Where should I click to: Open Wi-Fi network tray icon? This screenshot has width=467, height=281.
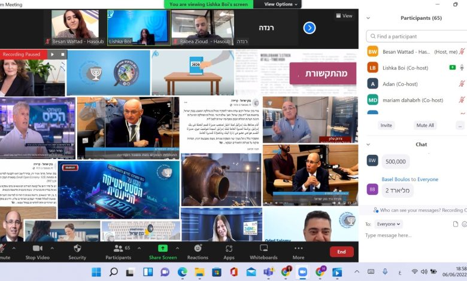click(414, 271)
